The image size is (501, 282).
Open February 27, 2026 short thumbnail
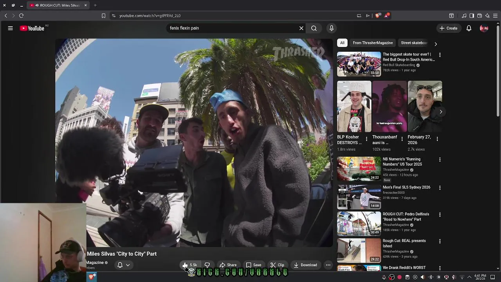(x=425, y=107)
